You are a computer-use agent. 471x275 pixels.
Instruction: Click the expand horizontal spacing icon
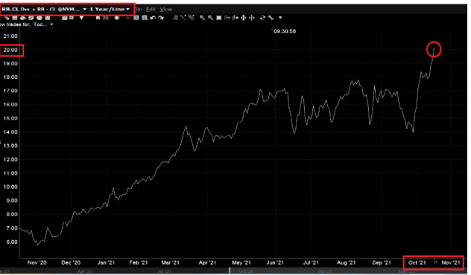point(244,18)
